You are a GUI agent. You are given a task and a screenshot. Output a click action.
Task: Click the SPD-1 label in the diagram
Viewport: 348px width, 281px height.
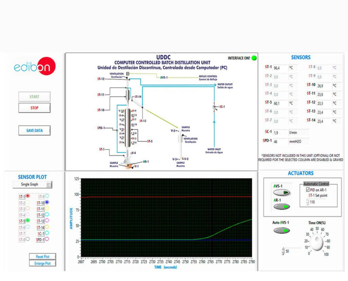[x=101, y=128]
